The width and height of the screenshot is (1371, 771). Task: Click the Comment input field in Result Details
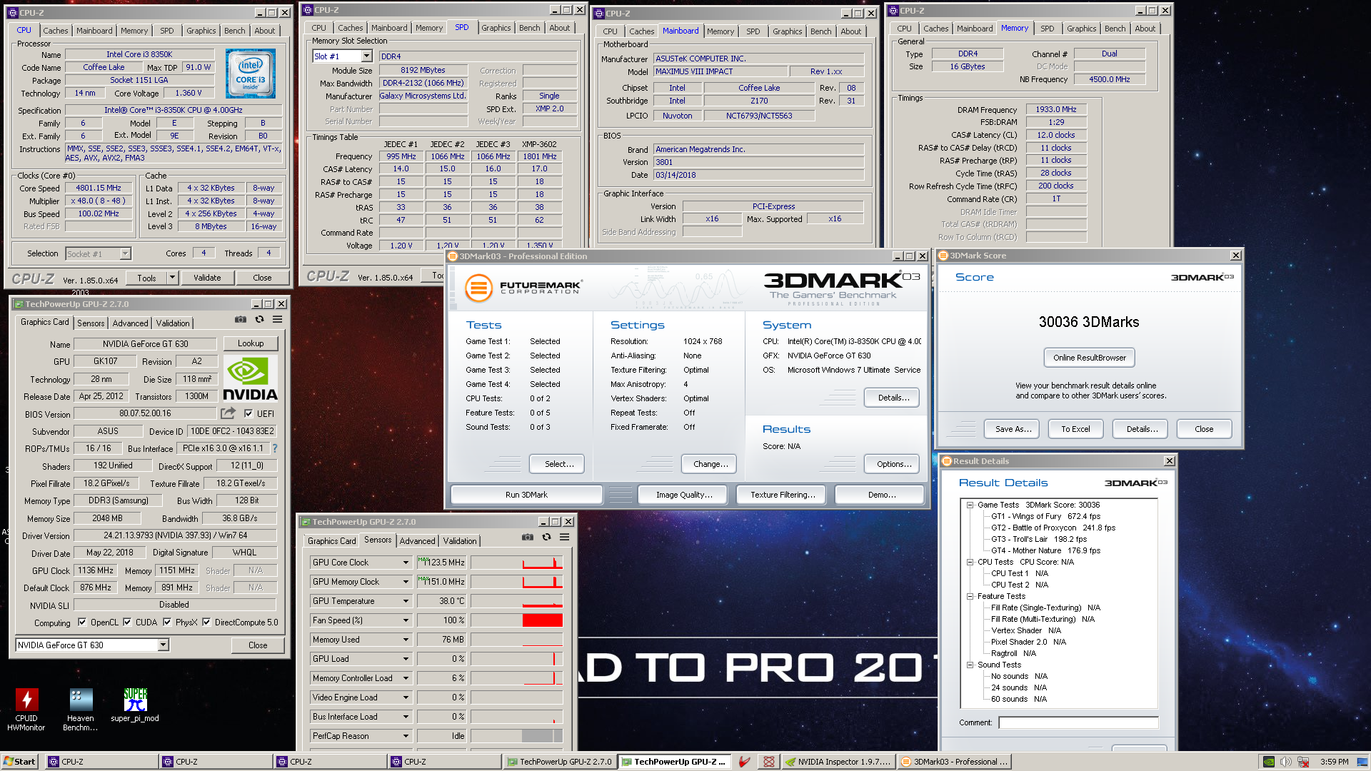tap(1078, 722)
